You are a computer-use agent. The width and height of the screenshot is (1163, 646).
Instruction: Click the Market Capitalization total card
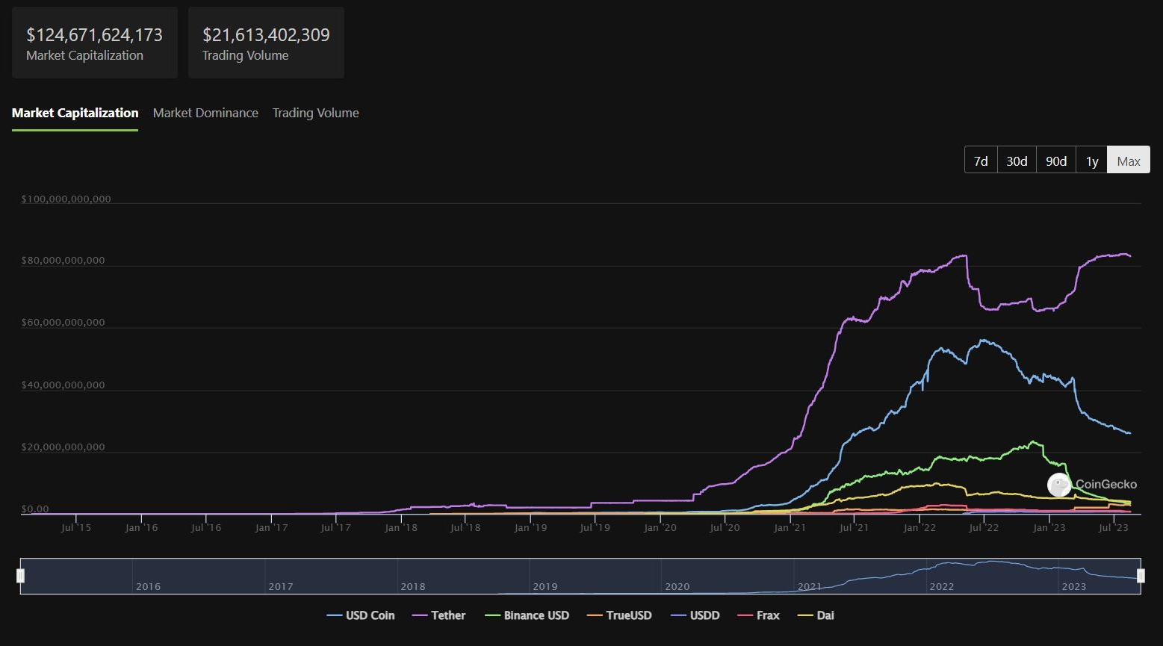pos(94,43)
